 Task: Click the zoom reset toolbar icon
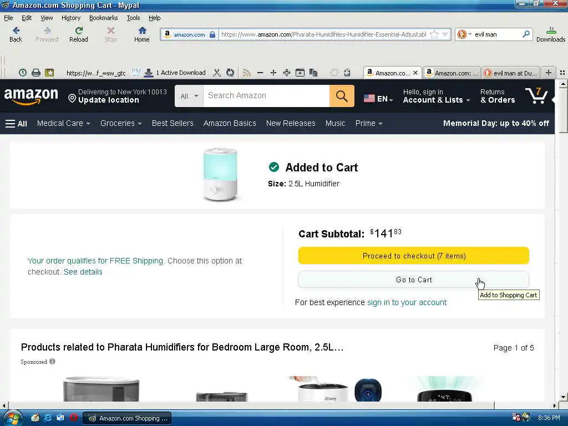pos(287,73)
